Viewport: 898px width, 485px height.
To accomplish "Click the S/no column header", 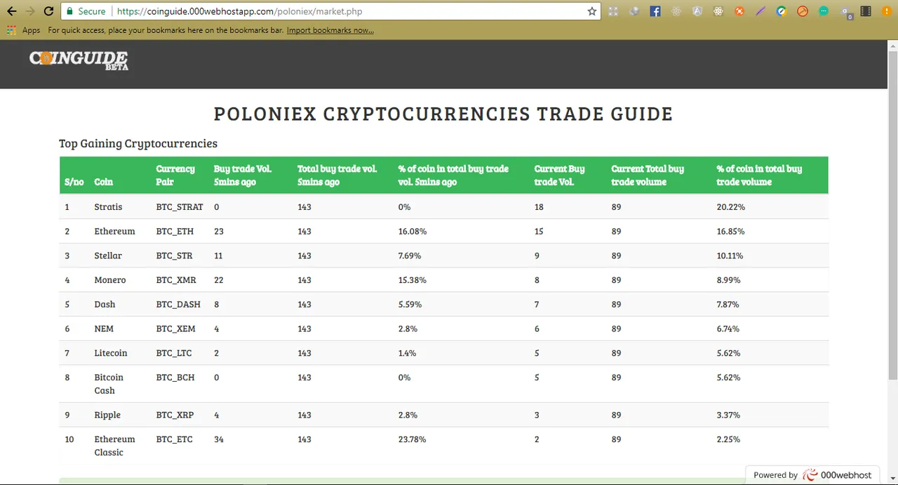I will [74, 182].
